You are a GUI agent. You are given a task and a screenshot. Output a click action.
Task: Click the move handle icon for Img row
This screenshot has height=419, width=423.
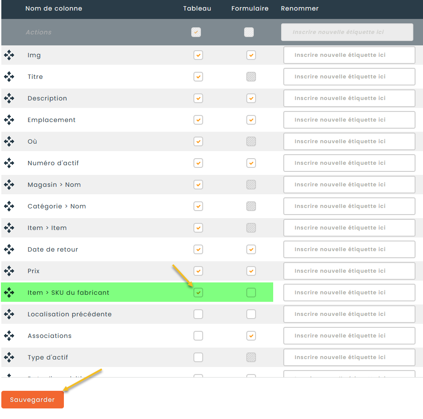(x=9, y=55)
